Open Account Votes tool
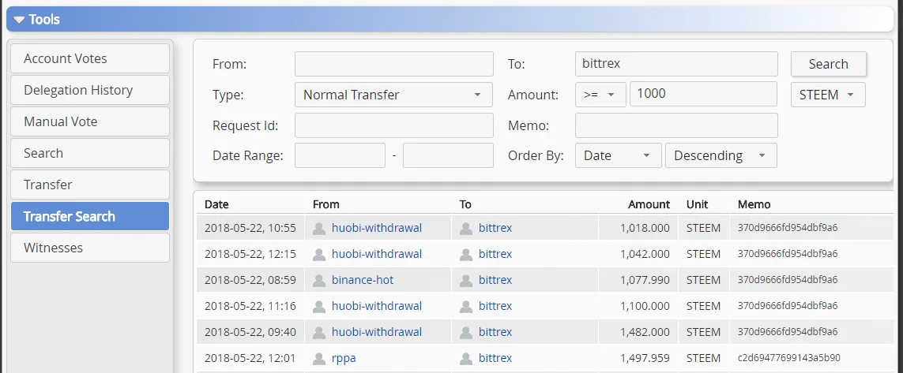 click(x=90, y=58)
